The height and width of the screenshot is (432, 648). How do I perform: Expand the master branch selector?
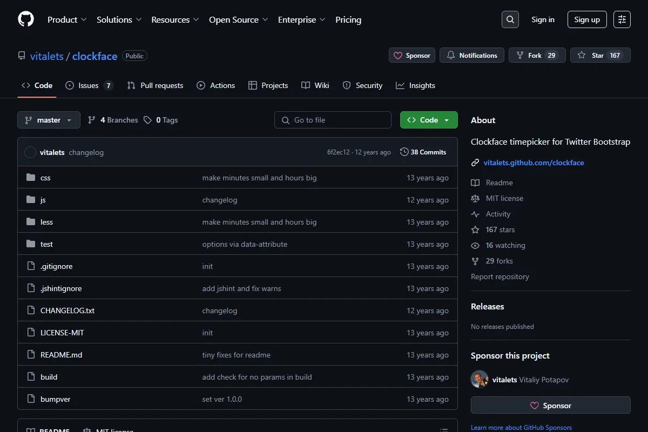point(49,120)
